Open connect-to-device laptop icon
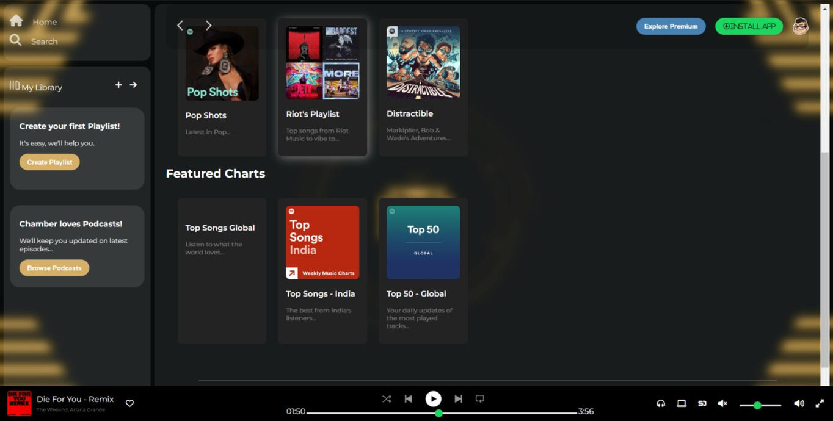Screen dimensions: 833x421 click(x=681, y=403)
